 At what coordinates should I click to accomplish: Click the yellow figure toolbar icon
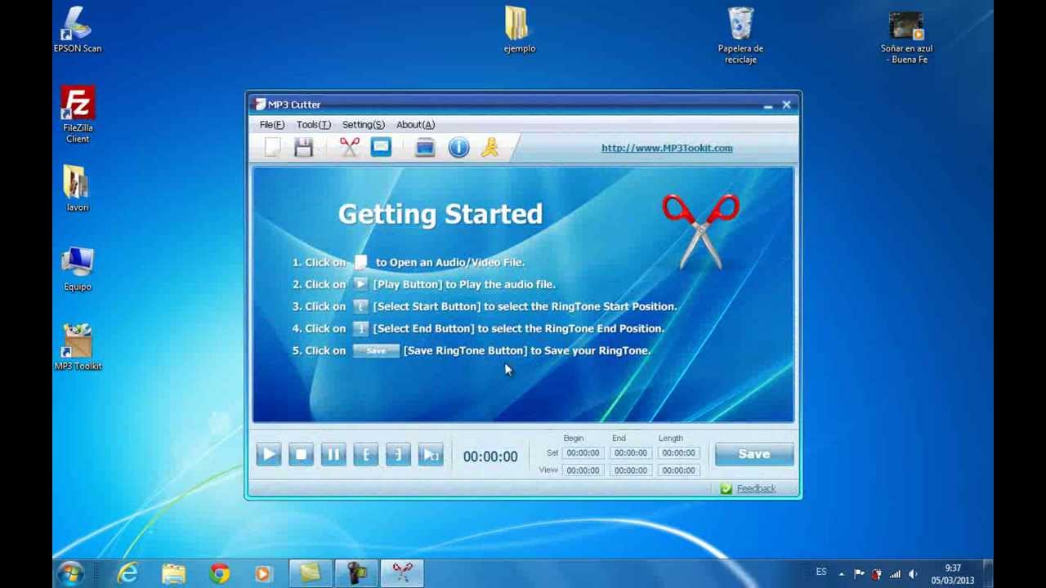click(x=490, y=147)
